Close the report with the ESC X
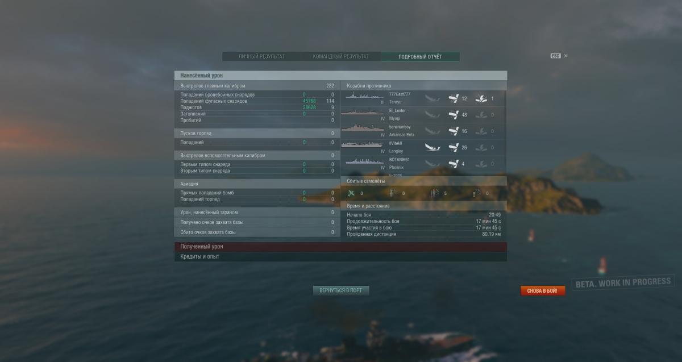 (x=565, y=56)
